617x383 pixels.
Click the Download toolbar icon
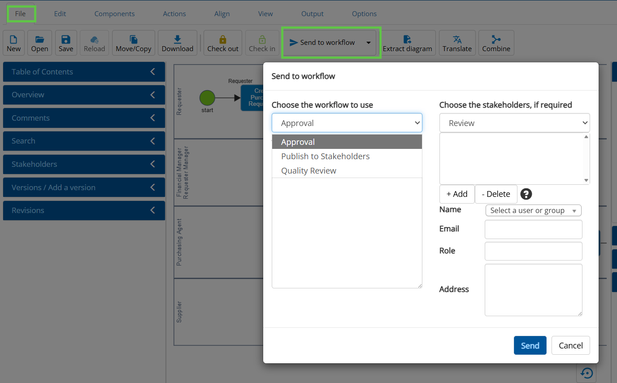tap(178, 39)
